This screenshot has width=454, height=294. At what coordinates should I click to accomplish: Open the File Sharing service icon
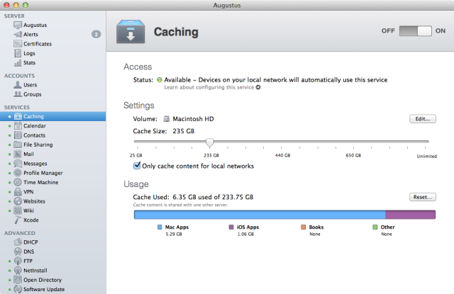tap(18, 145)
